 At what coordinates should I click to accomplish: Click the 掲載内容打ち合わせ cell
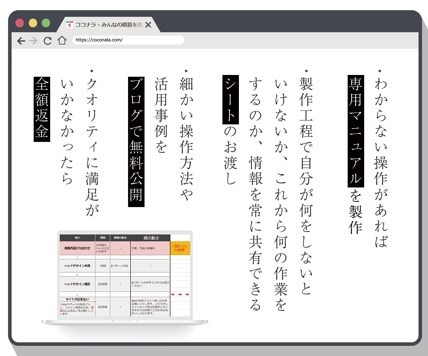(77, 248)
